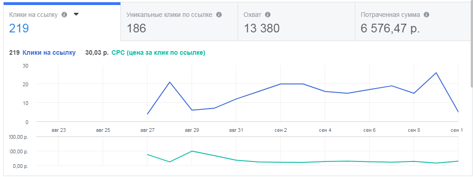The width and height of the screenshot is (473, 177).
Task: Click the авг 29 axis date label
Action: coord(192,130)
